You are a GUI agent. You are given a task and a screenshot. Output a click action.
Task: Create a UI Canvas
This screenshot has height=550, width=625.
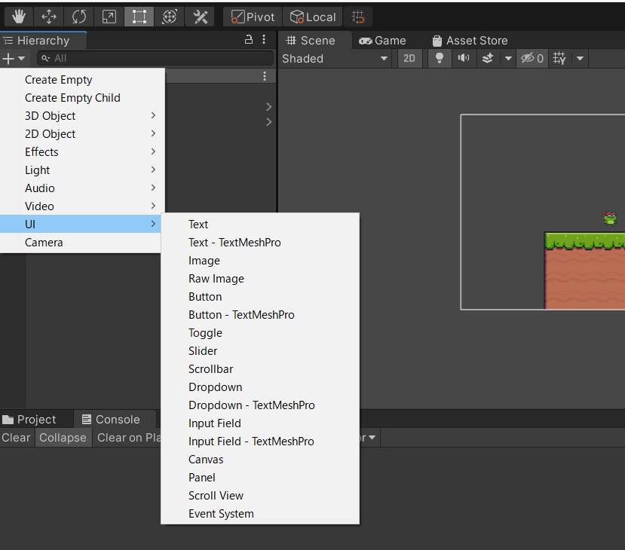pyautogui.click(x=260, y=459)
